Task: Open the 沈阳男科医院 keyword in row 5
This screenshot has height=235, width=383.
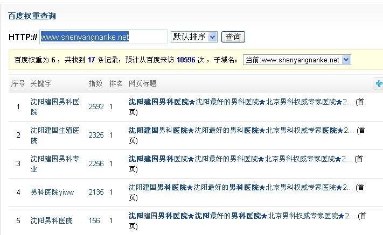Action: click(51, 220)
